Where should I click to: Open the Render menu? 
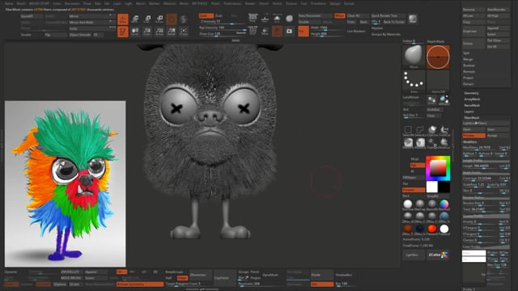[x=250, y=3]
